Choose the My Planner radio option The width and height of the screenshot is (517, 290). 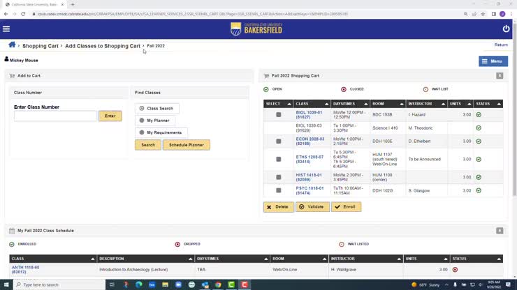pyautogui.click(x=142, y=121)
